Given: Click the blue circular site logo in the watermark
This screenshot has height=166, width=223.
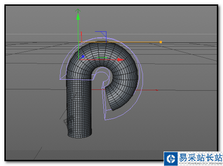Looking at the screenshot, I should (x=171, y=159).
